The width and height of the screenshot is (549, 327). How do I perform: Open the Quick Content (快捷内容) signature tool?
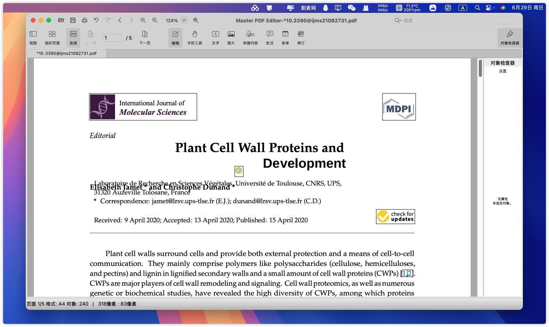pyautogui.click(x=250, y=37)
